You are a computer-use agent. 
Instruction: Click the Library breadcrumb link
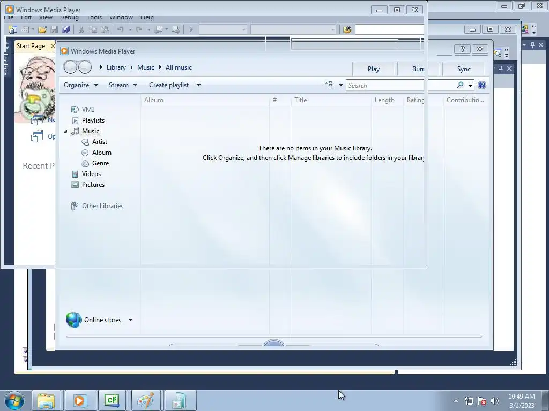(116, 67)
